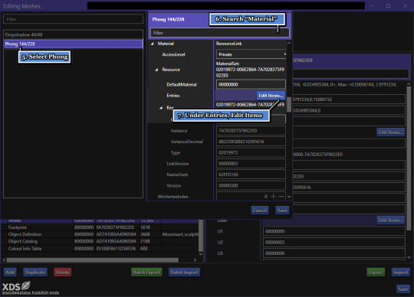
Task: Click the green Export button
Action: 376,273
